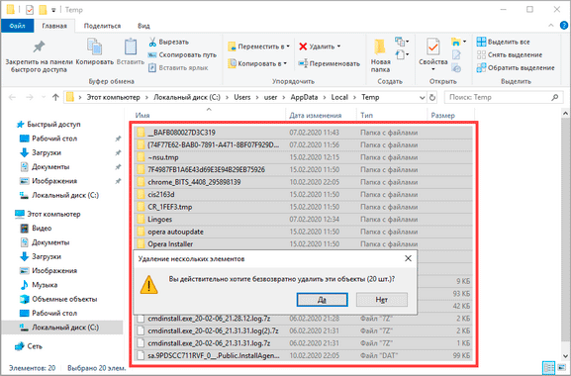
Task: Switch to large thumbnails view icon
Action: click(562, 367)
